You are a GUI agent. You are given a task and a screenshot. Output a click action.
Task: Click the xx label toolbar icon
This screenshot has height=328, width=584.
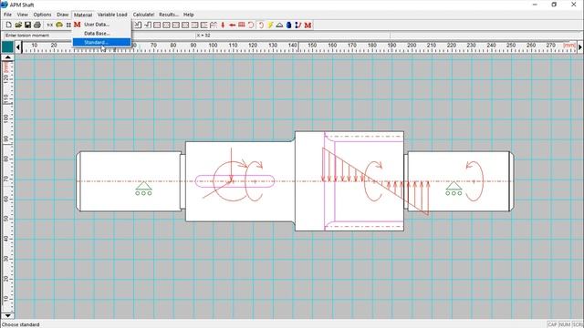[49, 25]
